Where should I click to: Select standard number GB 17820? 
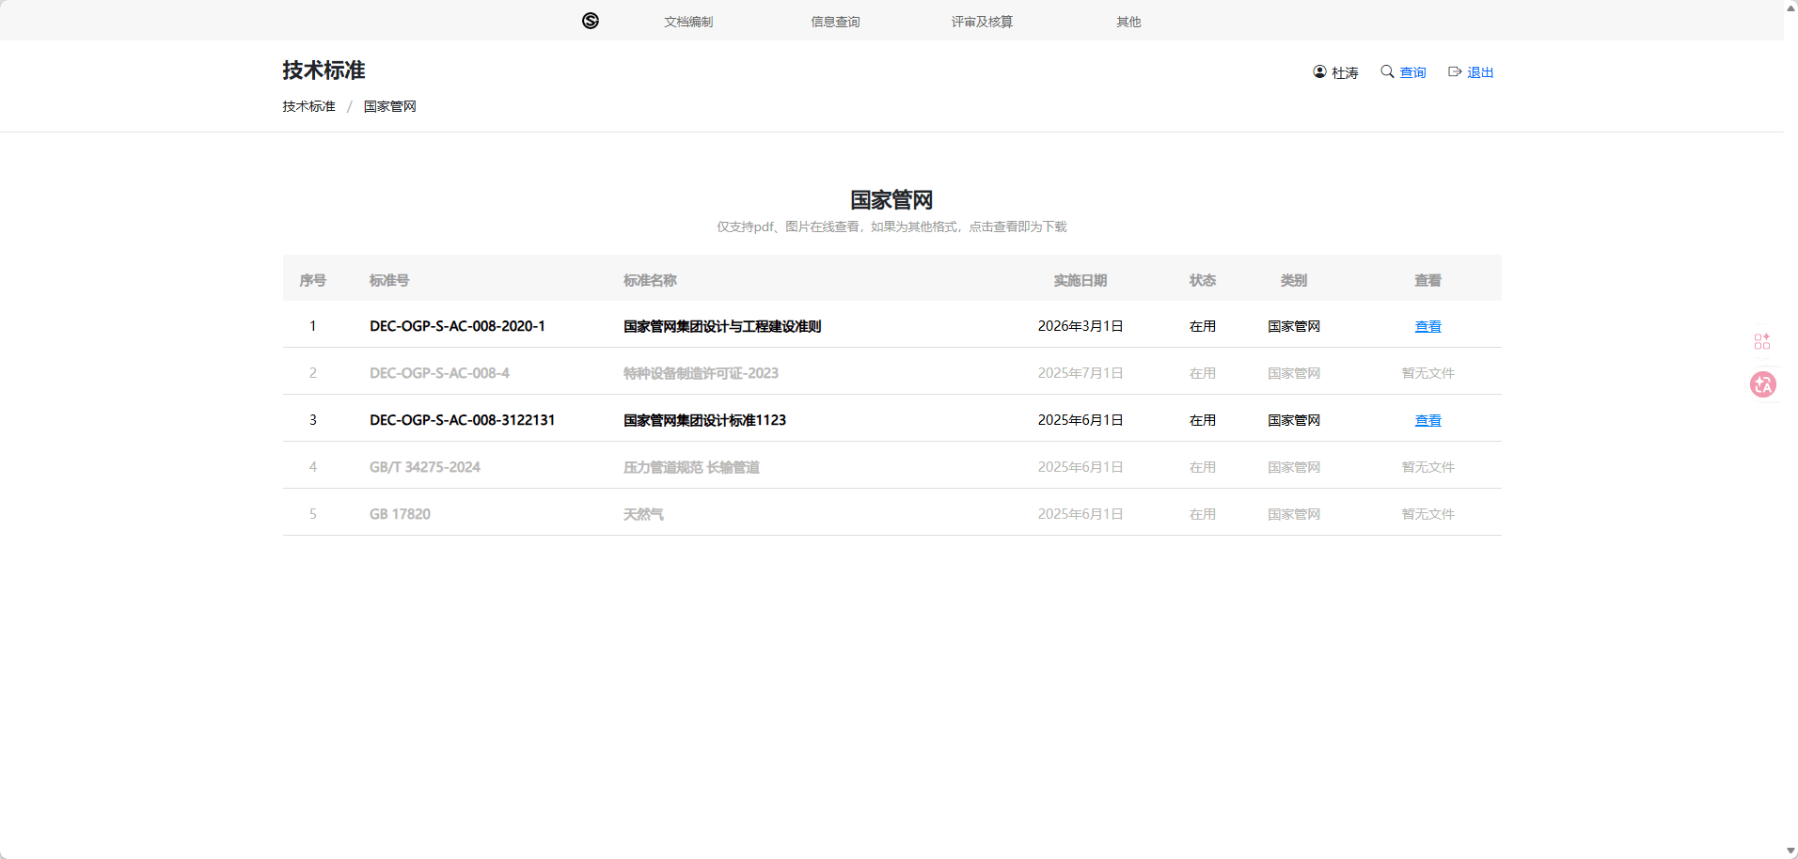click(400, 514)
